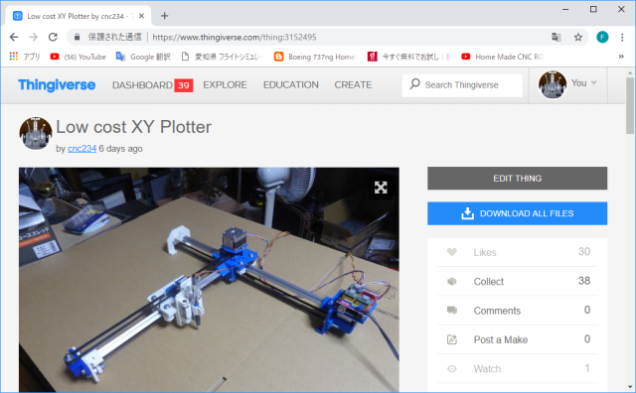Viewport: 636px width, 393px height.
Task: Click the Search Thingiverse field
Action: [x=462, y=85]
